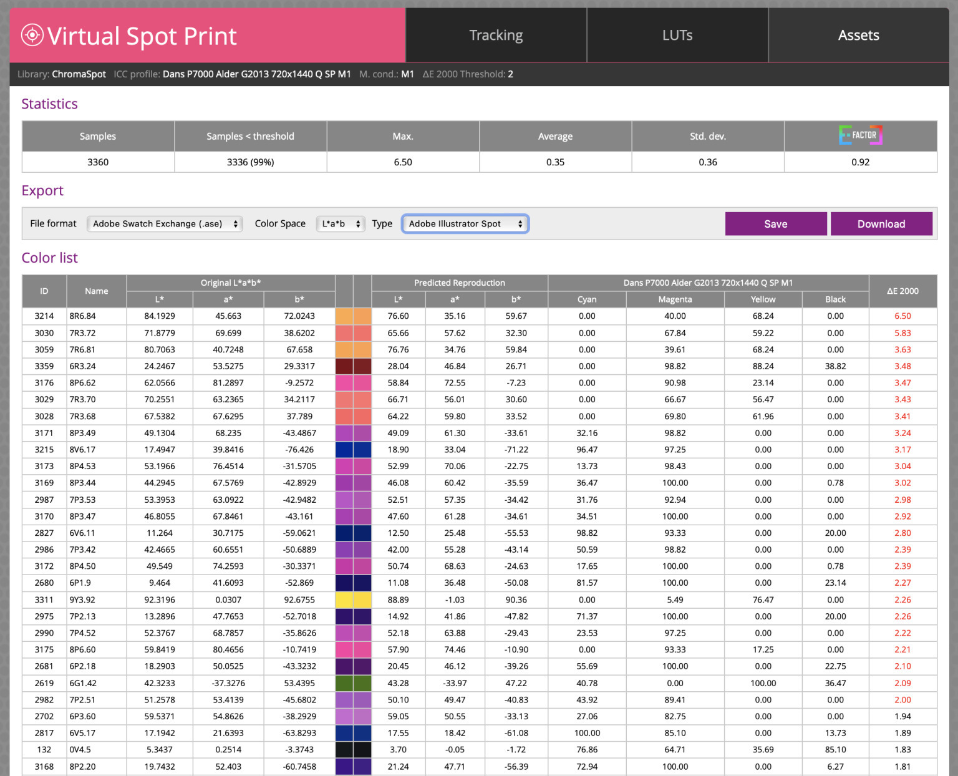Click the ChromaSpot library name
This screenshot has width=958, height=776.
point(79,74)
